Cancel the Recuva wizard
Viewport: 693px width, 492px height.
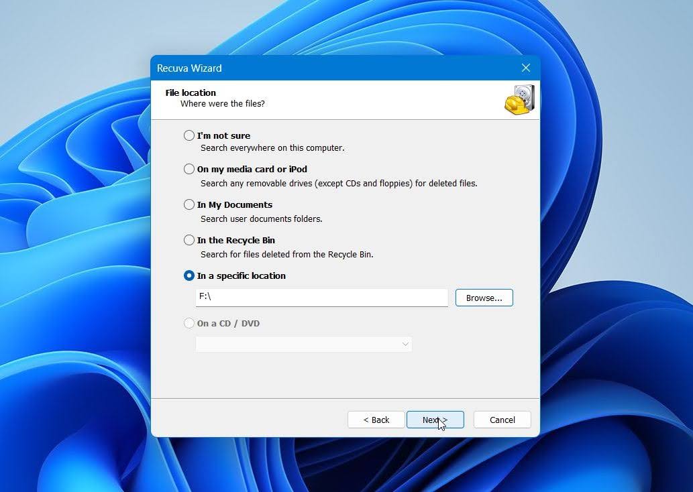pos(502,420)
